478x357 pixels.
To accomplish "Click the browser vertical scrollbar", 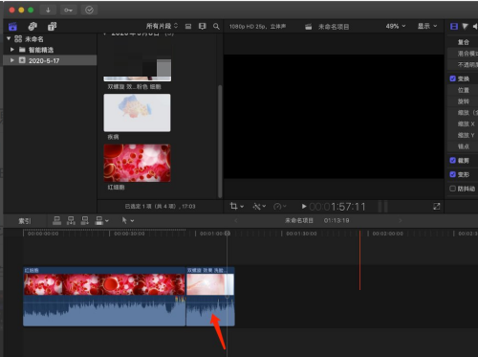I will [220, 141].
